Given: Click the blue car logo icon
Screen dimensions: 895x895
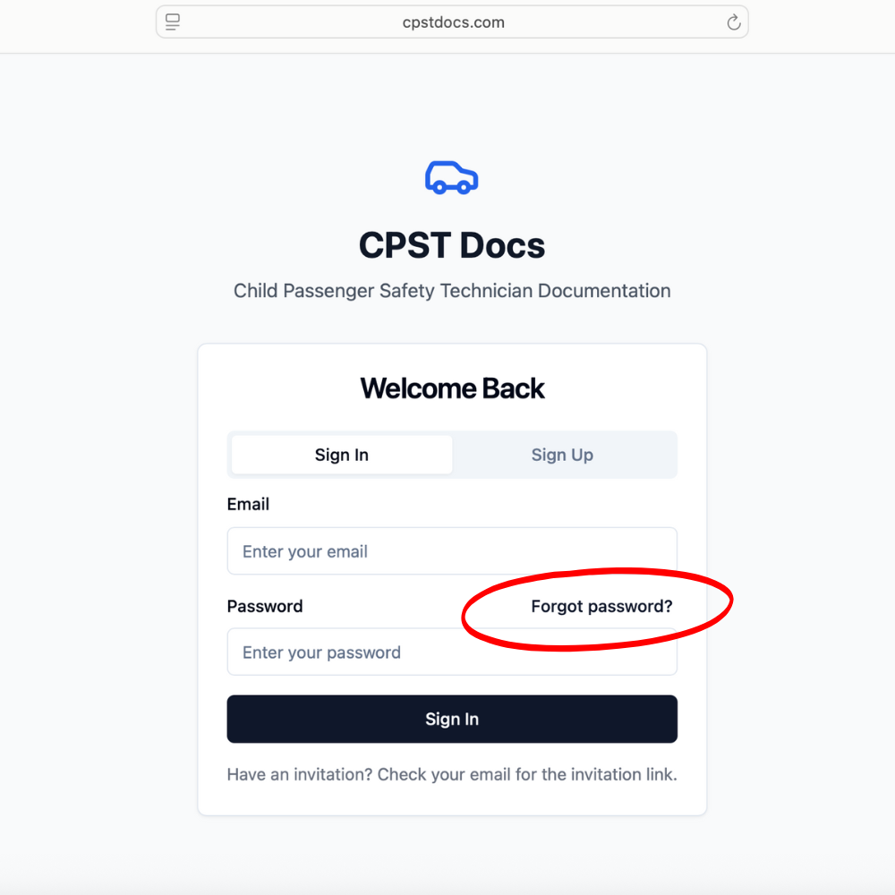Looking at the screenshot, I should click(x=451, y=178).
